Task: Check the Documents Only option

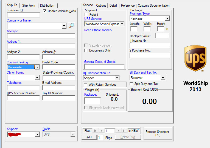Action: click(x=86, y=50)
